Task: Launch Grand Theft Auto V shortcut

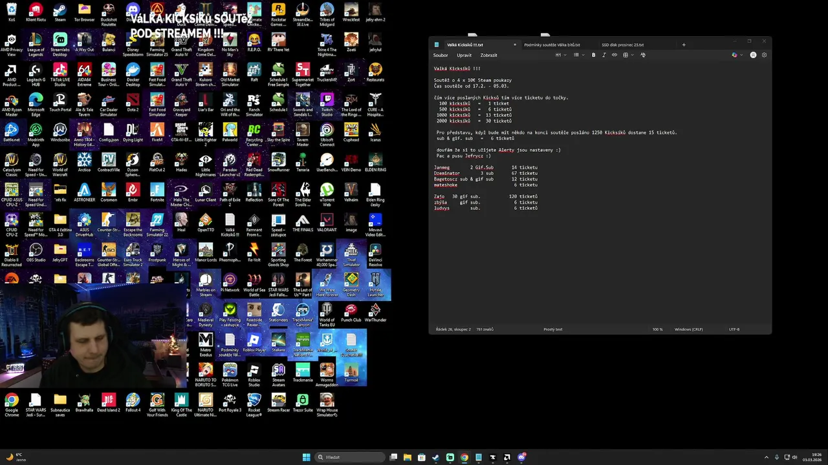Action: (x=181, y=74)
